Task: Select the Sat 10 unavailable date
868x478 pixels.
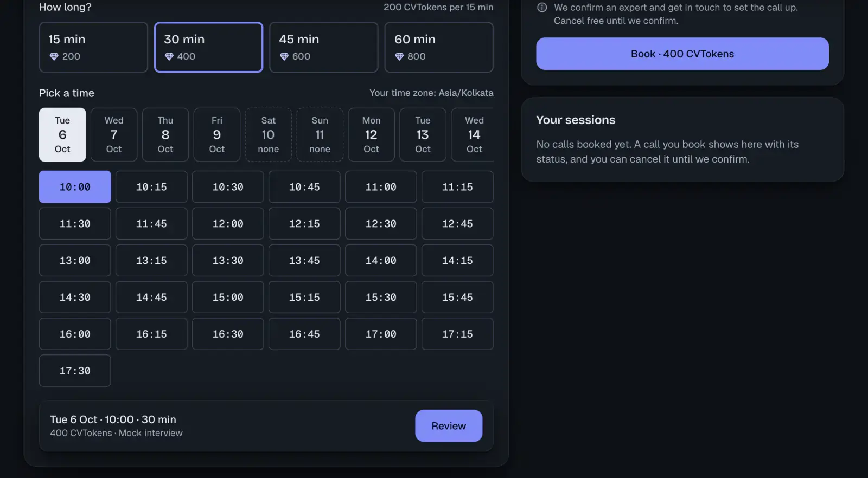Action: (269, 134)
